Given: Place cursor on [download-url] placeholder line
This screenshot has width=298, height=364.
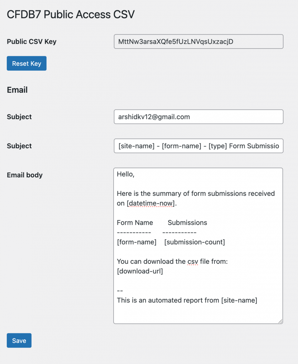Looking at the screenshot, I should 140,272.
